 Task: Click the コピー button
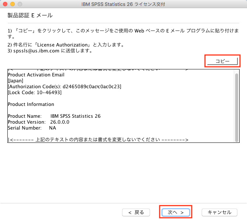[222, 61]
